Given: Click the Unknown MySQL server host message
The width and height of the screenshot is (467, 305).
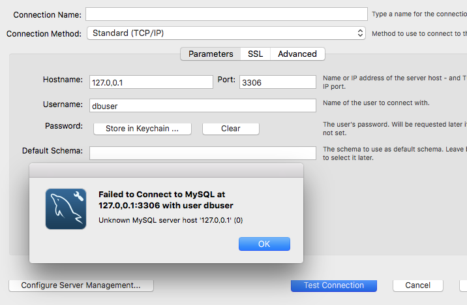Looking at the screenshot, I should tap(170, 219).
